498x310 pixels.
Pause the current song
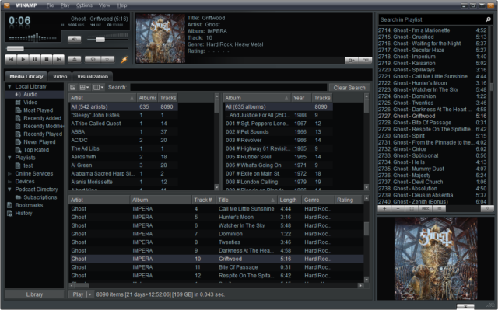(x=35, y=59)
